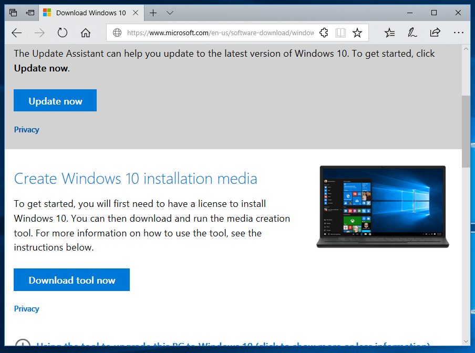Viewport: 475px width, 353px height.
Task: Click the Windows 10 laptop image
Action: point(383,206)
